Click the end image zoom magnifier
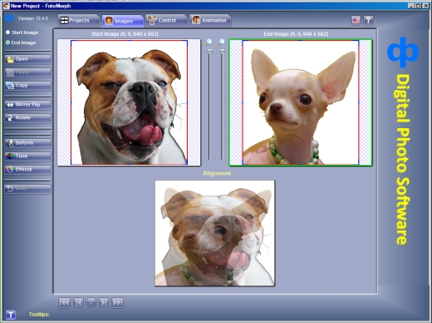Screen dimensions: 432x323 tap(221, 42)
